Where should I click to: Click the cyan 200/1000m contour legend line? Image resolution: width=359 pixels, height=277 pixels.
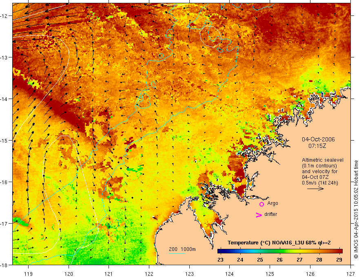pos(177,253)
